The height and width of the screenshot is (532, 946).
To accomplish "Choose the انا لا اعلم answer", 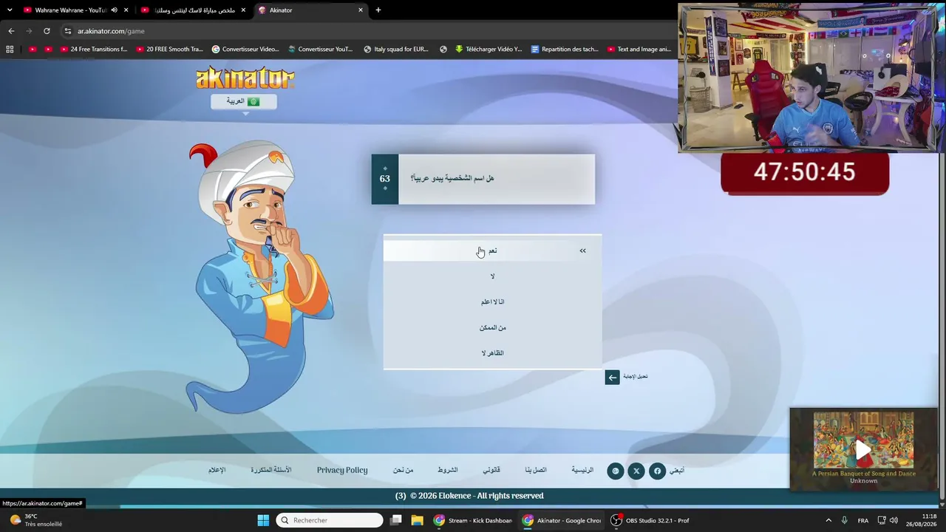I will point(492,301).
